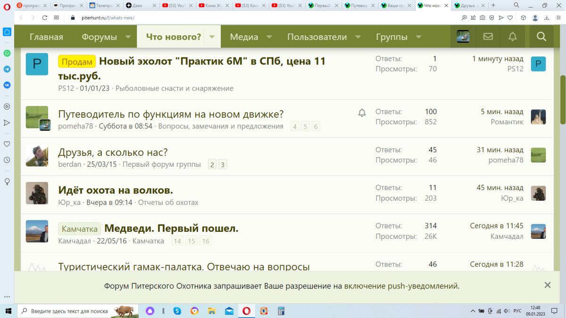Image resolution: width=566 pixels, height=318 pixels.
Task: Open thread "Идёт охота на волков."
Action: click(x=116, y=190)
